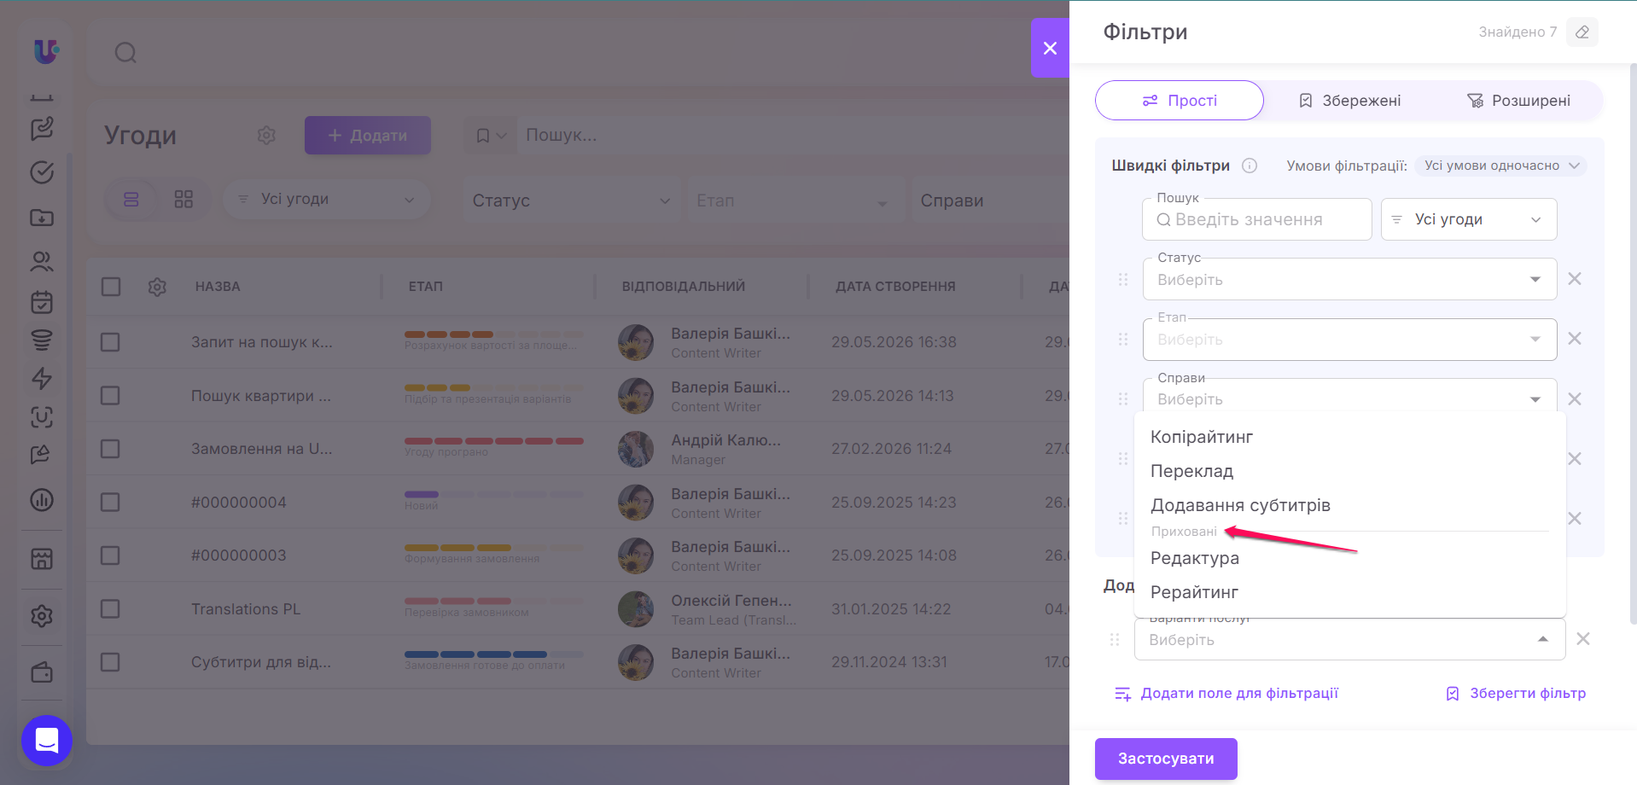This screenshot has height=785, width=1637.
Task: Remove the Етап filter field
Action: click(x=1575, y=339)
